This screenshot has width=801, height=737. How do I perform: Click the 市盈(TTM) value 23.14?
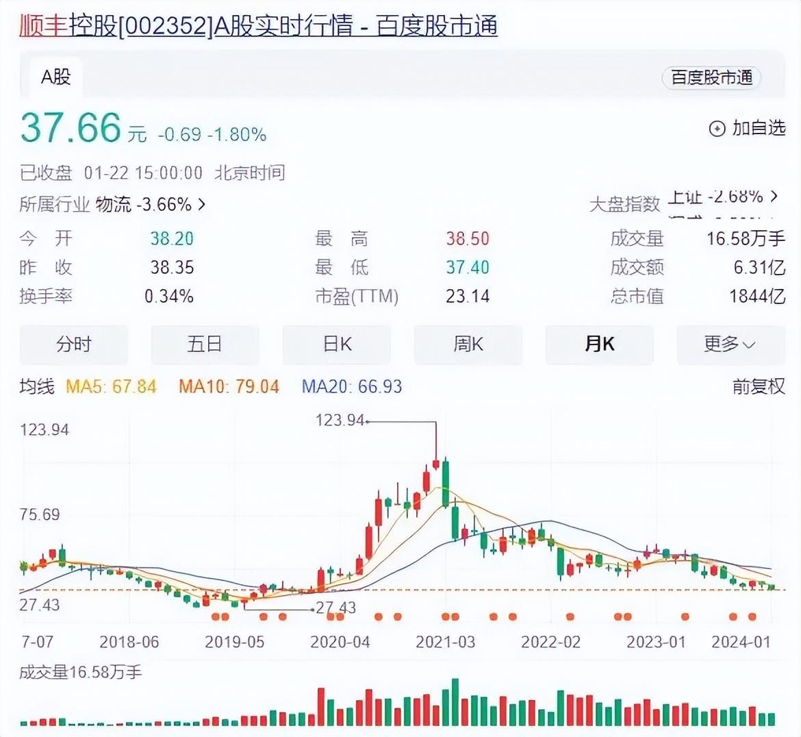(468, 297)
